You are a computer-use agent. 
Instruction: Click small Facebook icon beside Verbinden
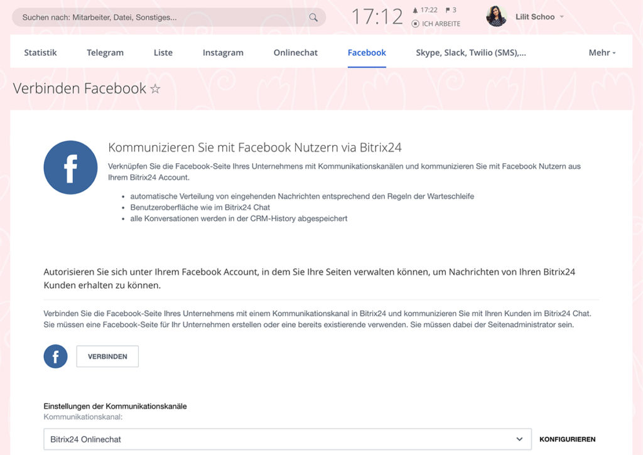(55, 356)
